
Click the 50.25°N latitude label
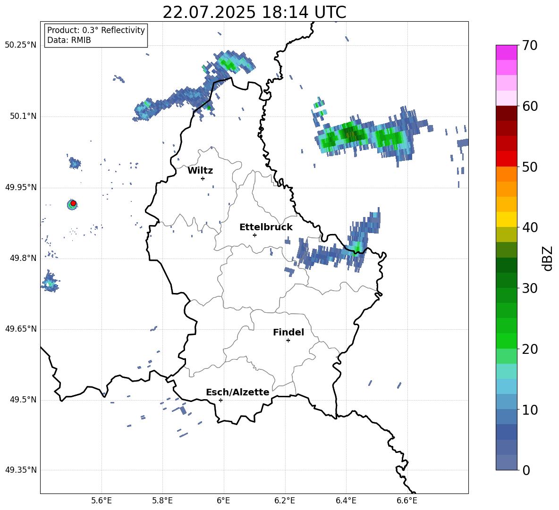[20, 45]
